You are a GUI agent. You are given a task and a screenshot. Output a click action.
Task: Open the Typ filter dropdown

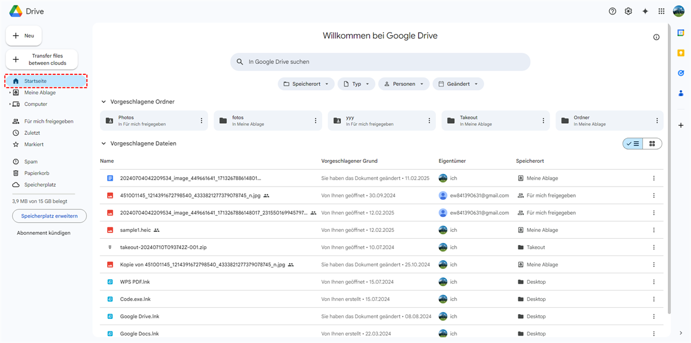pos(356,84)
